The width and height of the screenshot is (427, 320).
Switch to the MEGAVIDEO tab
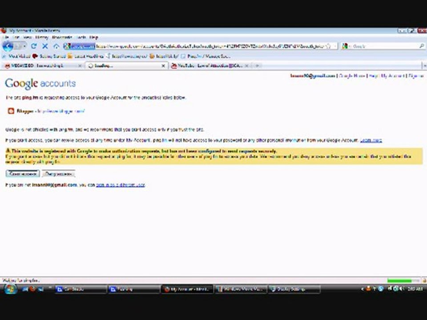point(43,66)
